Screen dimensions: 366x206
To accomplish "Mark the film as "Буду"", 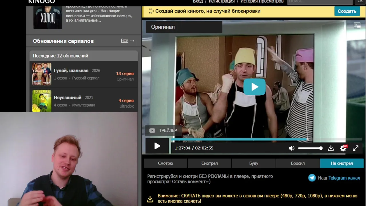I will click(254, 163).
